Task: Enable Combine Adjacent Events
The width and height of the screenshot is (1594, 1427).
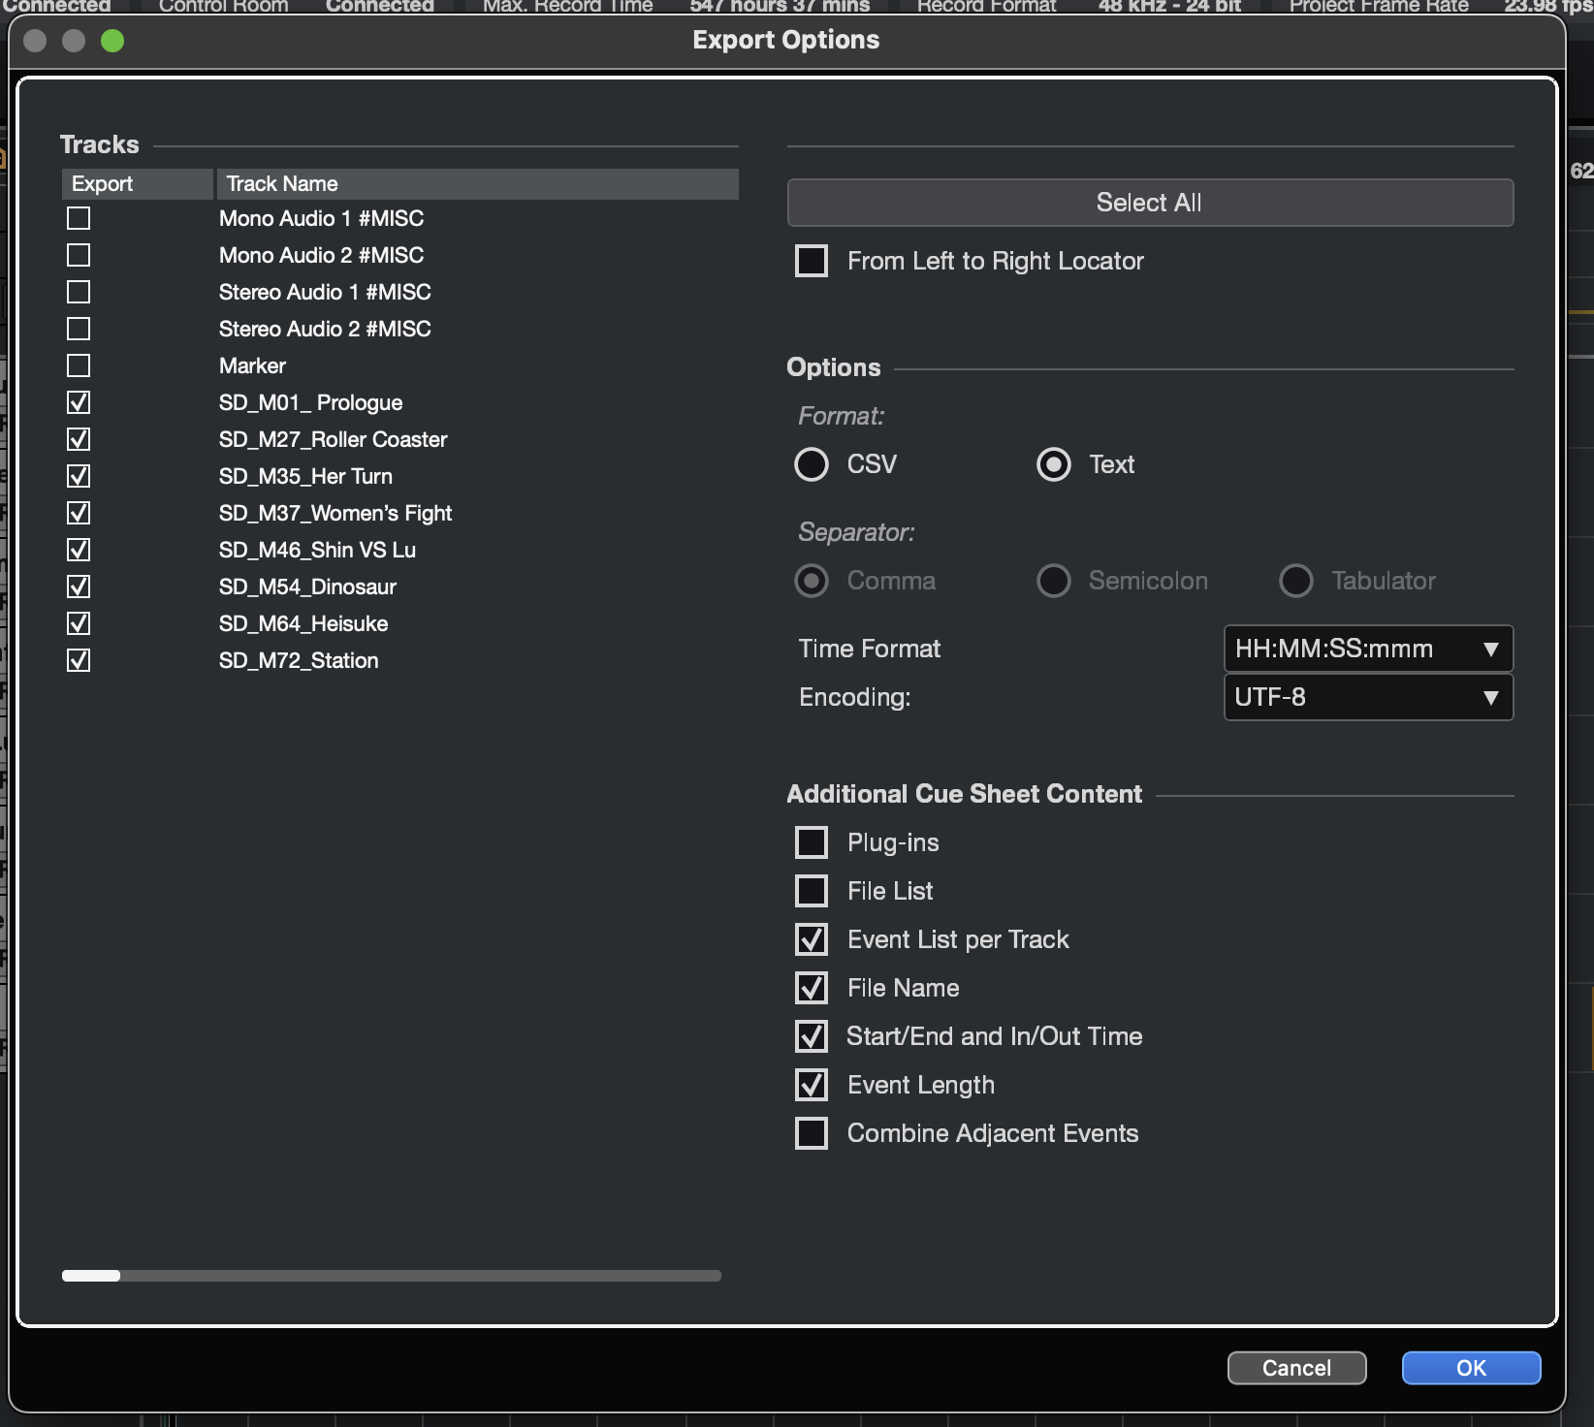Action: tap(812, 1133)
